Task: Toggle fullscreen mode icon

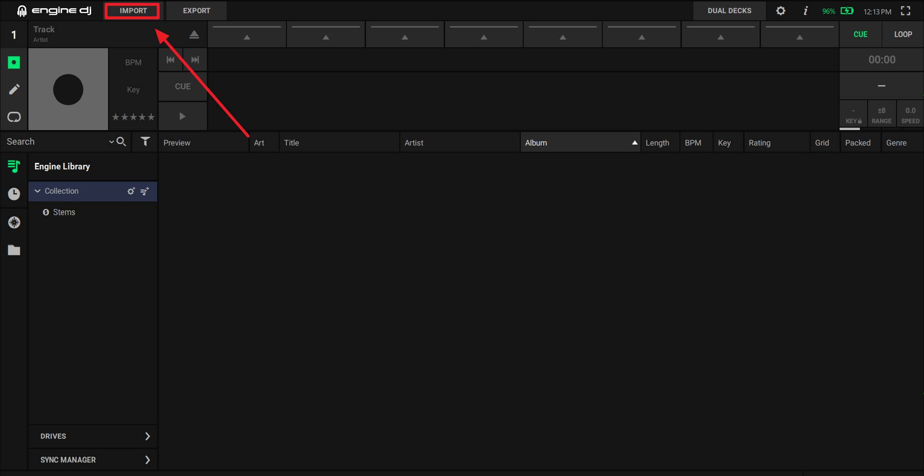Action: tap(906, 11)
